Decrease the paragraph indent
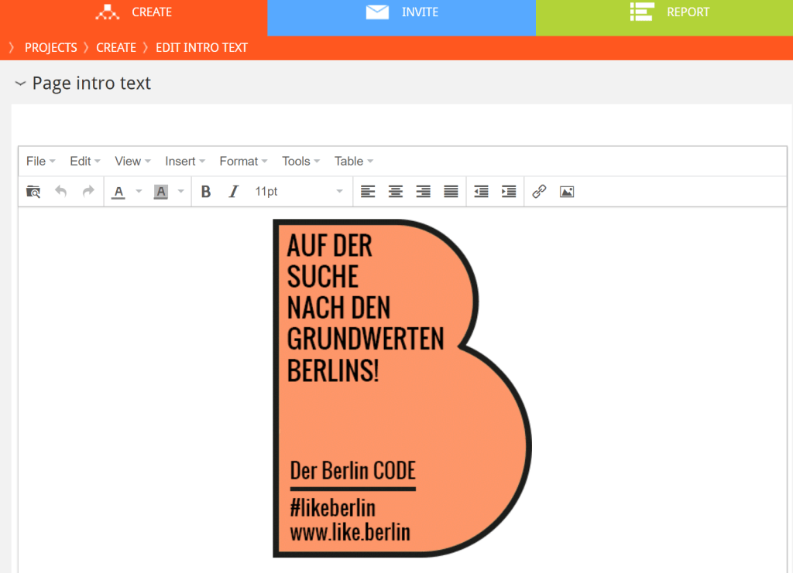 [x=481, y=192]
